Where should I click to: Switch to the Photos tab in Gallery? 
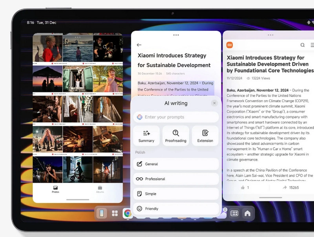pyautogui.click(x=55, y=189)
